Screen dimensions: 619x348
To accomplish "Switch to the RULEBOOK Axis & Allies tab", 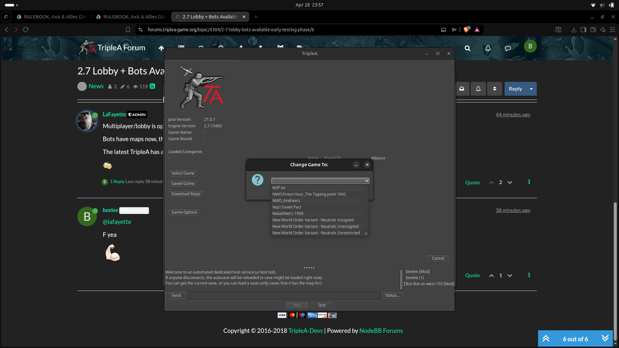I will (52, 16).
